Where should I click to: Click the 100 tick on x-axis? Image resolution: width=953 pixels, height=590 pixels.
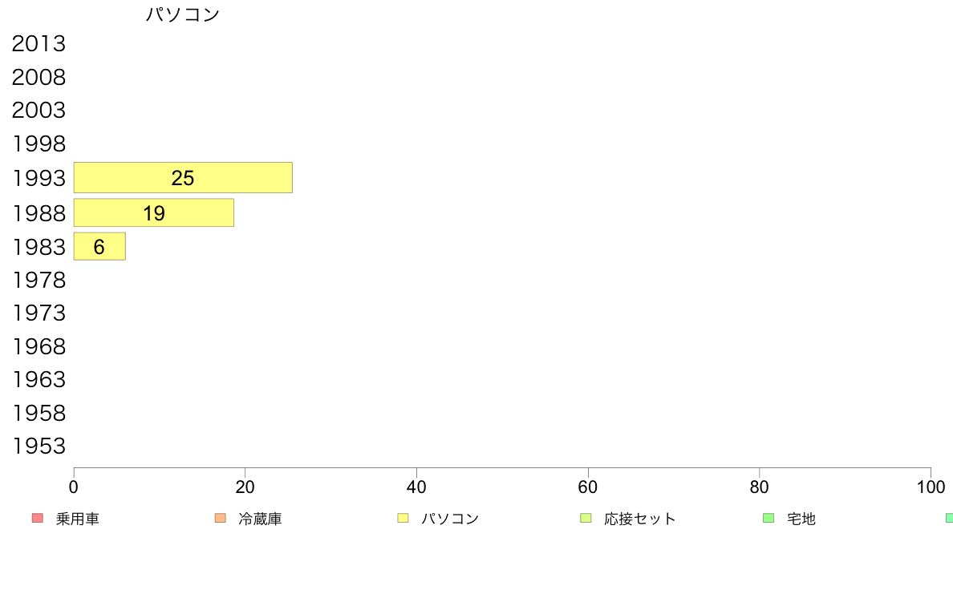click(931, 487)
